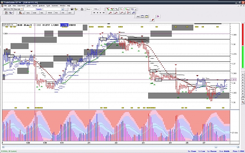Click the red pushpin icon

point(152,20)
